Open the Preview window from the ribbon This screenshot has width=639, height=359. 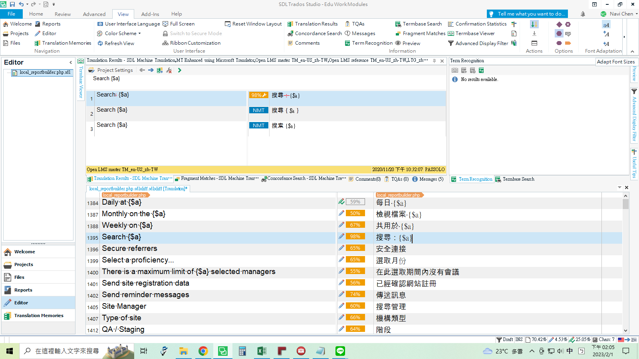coord(407,43)
